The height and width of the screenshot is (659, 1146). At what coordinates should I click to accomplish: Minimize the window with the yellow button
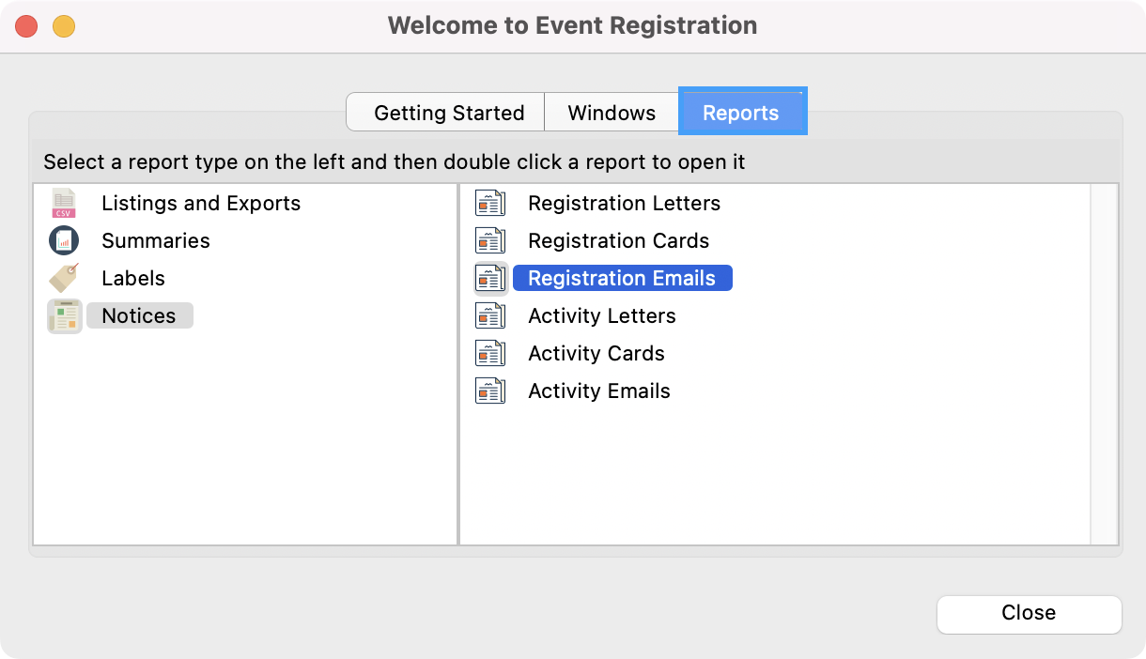tap(63, 26)
